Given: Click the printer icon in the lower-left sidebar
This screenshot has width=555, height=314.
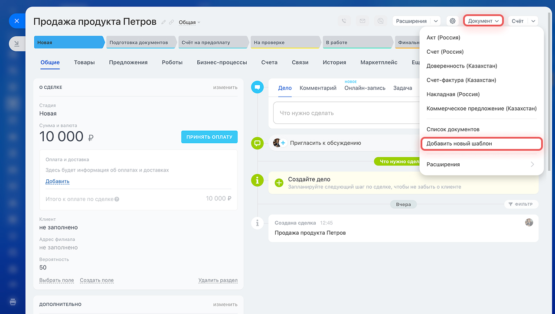Looking at the screenshot, I should pos(13,301).
